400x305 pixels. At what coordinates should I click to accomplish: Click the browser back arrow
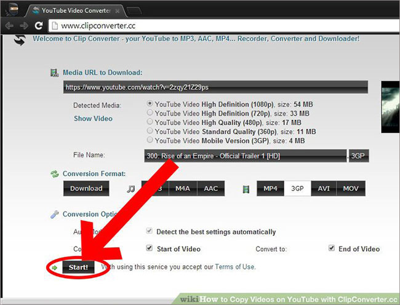pyautogui.click(x=9, y=25)
